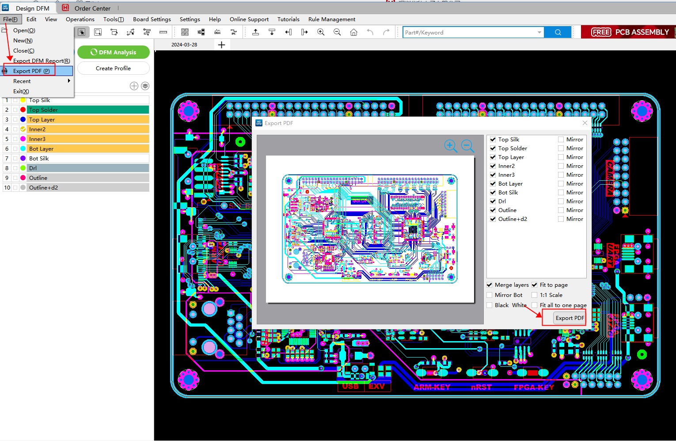Screen dimensions: 676x441
Task: Click the Export PDF button
Action: coord(570,318)
